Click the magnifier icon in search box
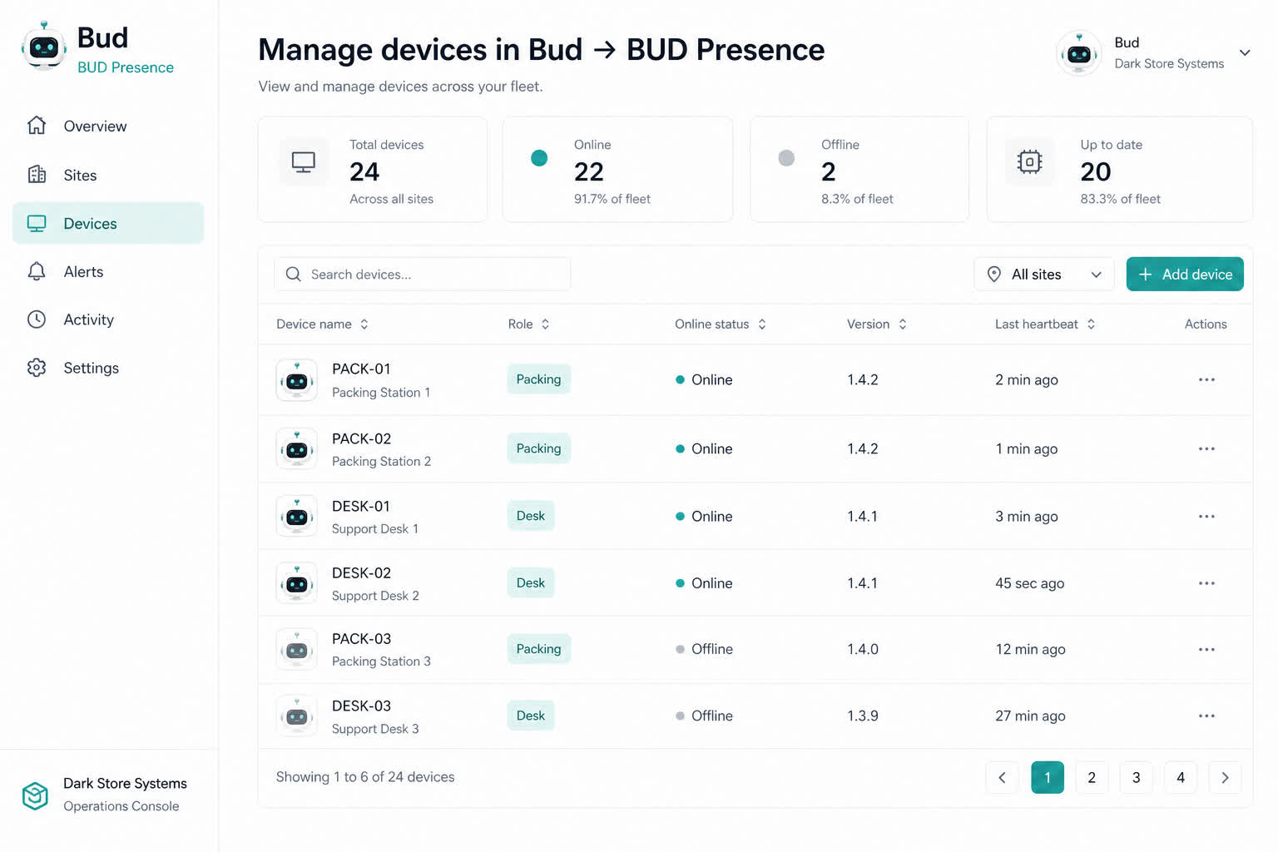The height and width of the screenshot is (852, 1278). [293, 275]
